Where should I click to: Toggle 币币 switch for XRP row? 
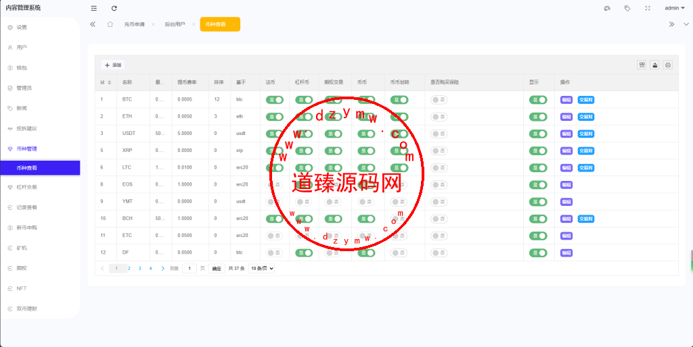click(x=366, y=151)
